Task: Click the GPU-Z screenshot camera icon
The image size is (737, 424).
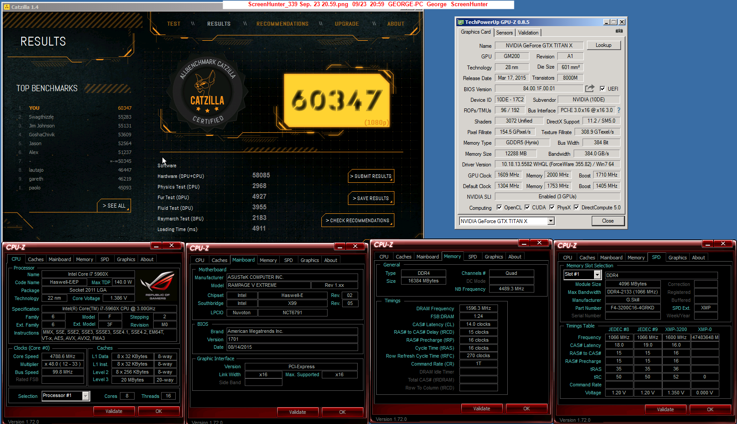Action: click(x=619, y=31)
